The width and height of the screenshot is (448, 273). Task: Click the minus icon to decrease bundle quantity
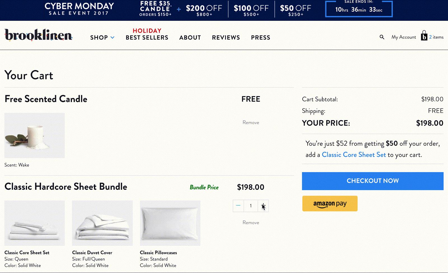coord(238,206)
